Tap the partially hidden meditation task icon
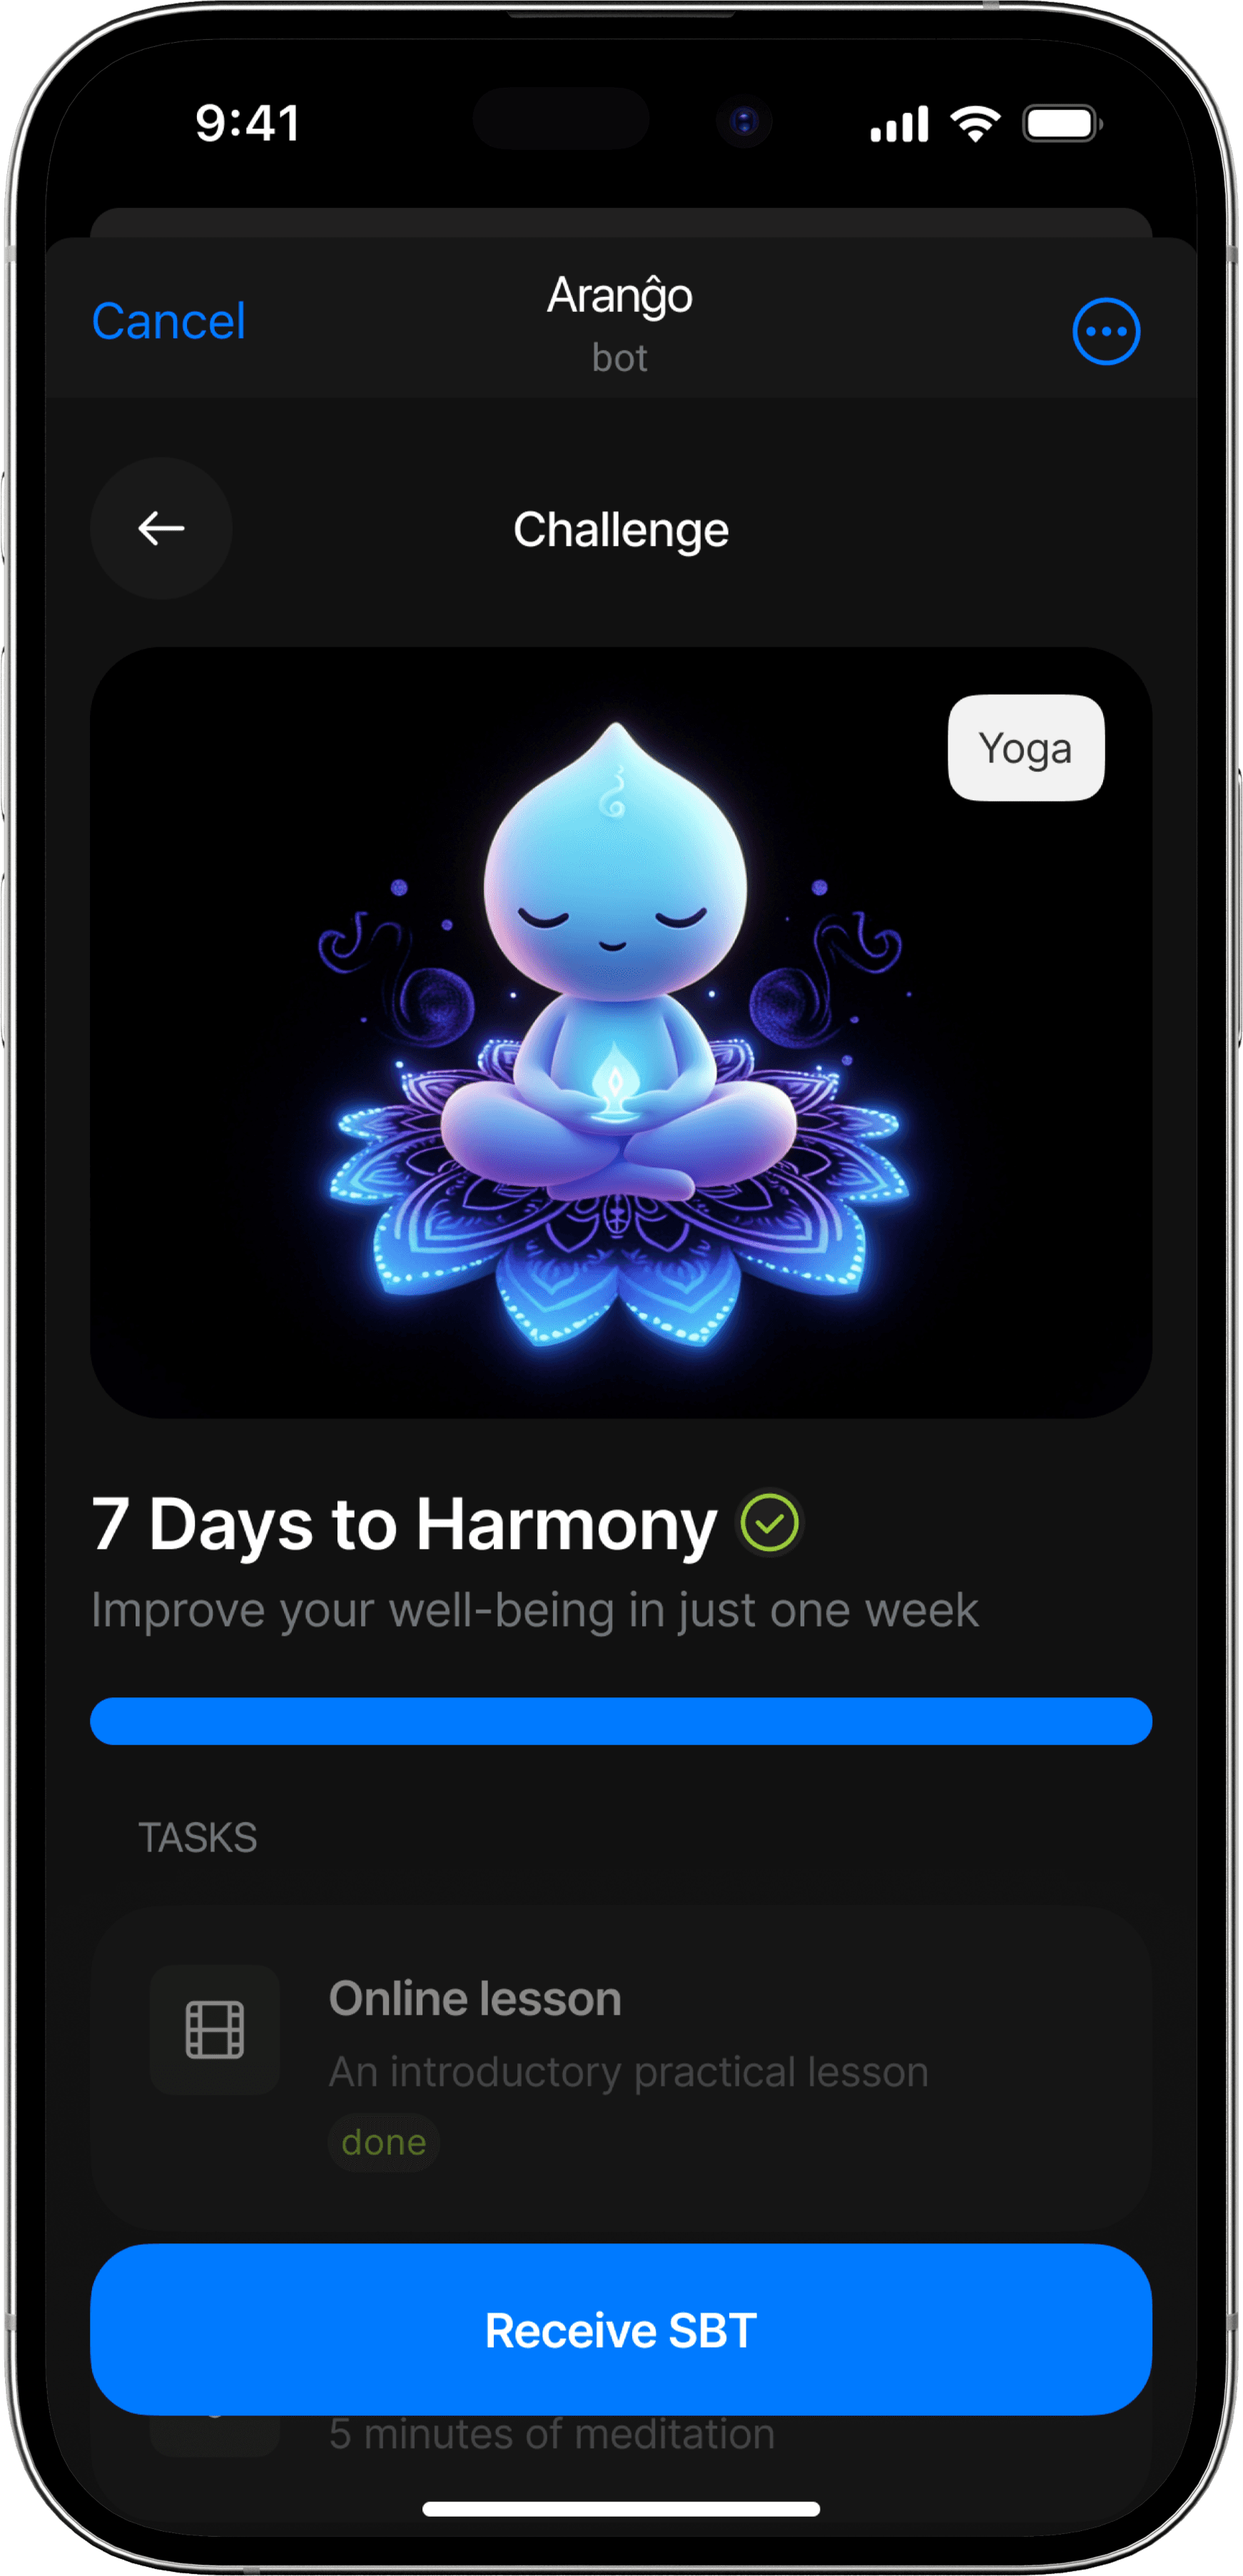1243x2576 pixels. click(x=215, y=2435)
